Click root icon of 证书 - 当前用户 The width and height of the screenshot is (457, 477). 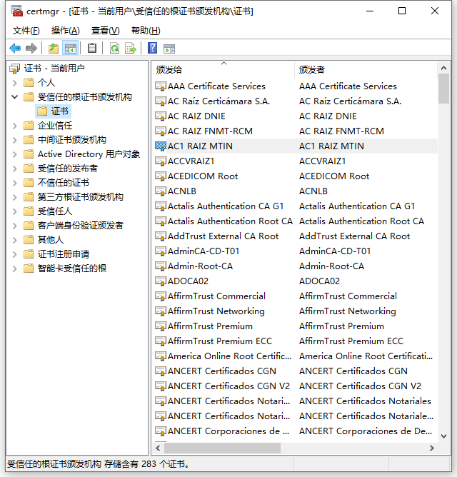coord(14,69)
